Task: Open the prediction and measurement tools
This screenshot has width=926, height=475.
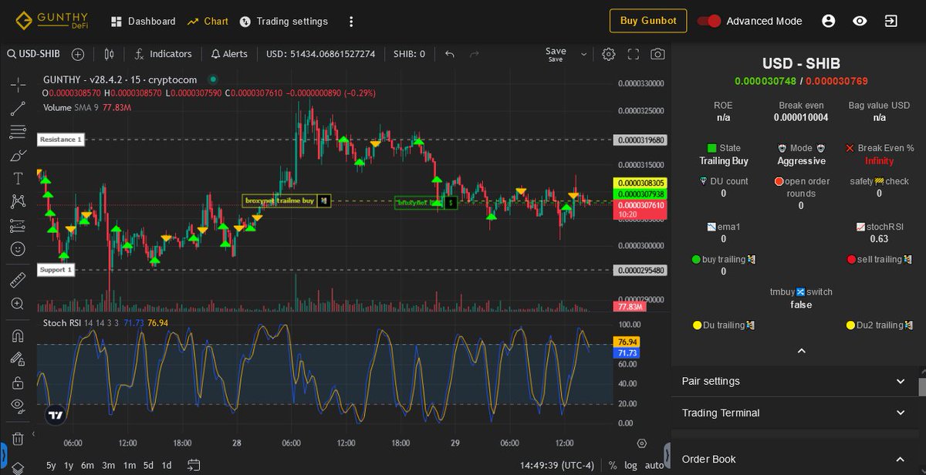Action: coord(18,226)
